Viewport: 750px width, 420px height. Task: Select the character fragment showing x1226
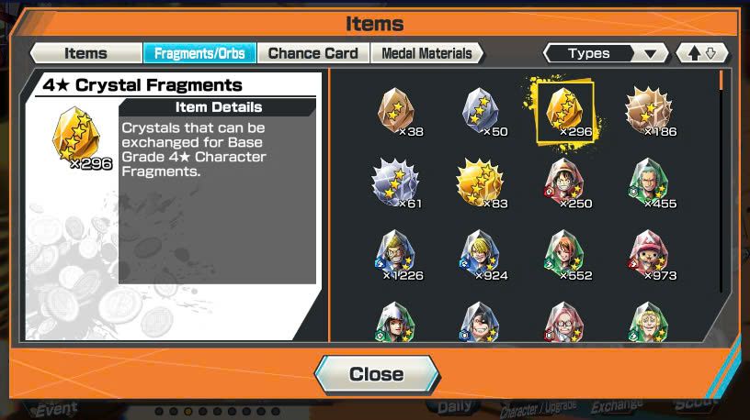(x=398, y=255)
